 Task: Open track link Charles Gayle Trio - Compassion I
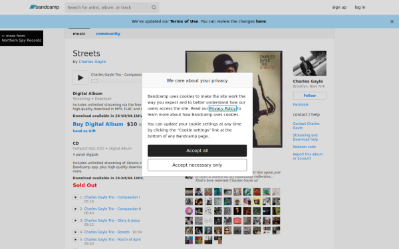[112, 197]
